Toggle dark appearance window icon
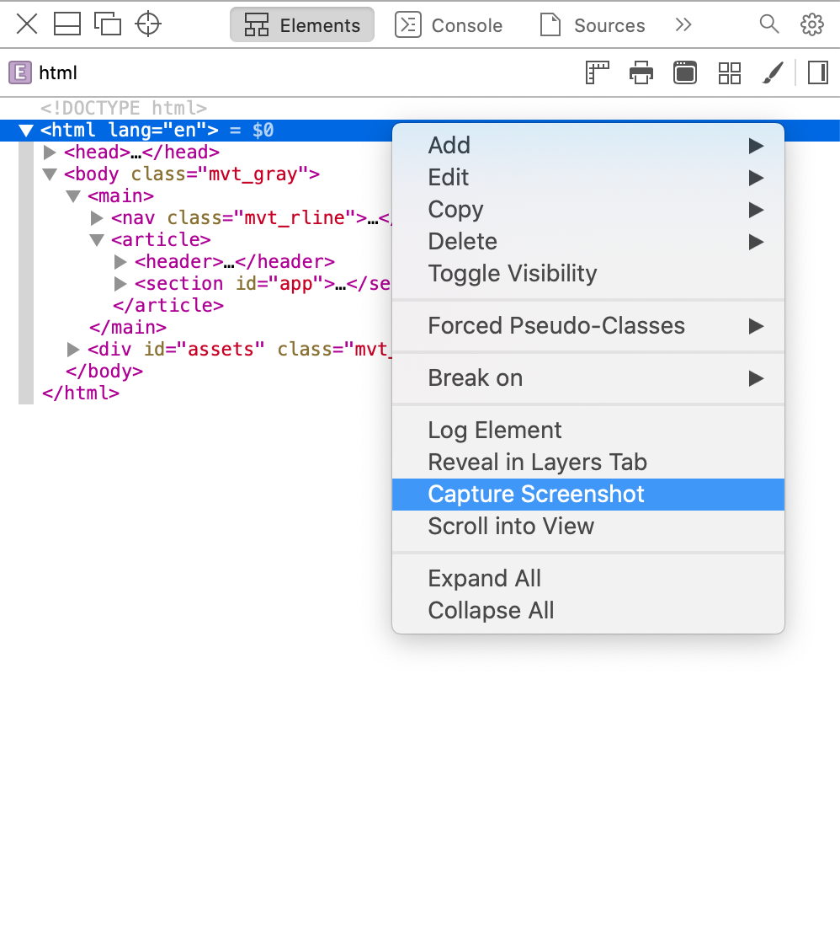This screenshot has width=840, height=947. [x=685, y=73]
